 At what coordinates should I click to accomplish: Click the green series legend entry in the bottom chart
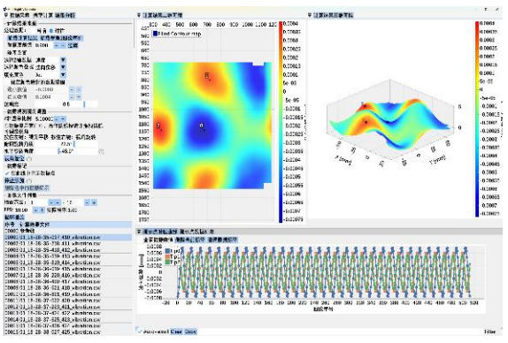pyautogui.click(x=172, y=262)
